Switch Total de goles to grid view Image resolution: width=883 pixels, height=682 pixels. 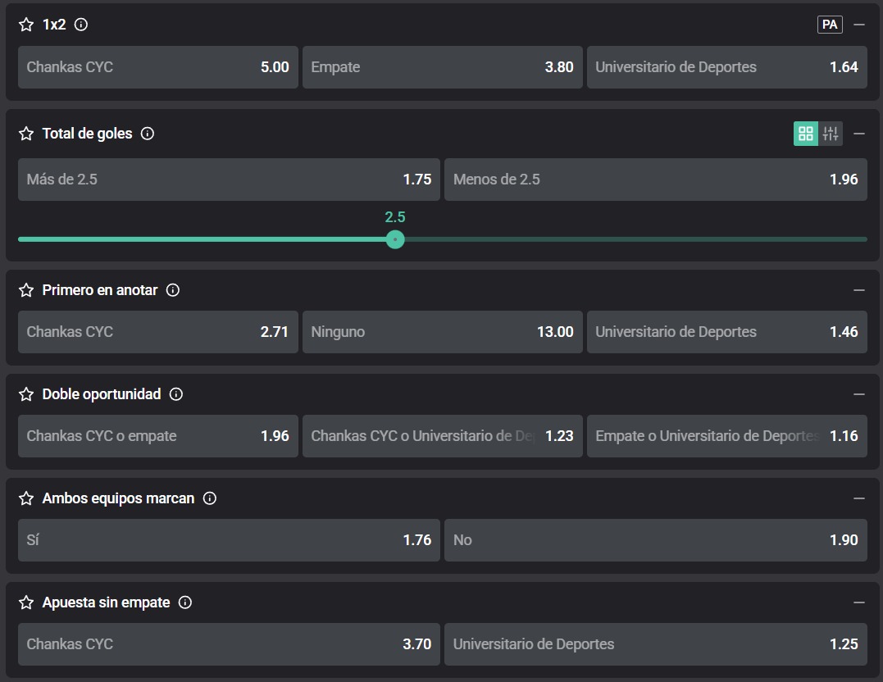coord(805,134)
